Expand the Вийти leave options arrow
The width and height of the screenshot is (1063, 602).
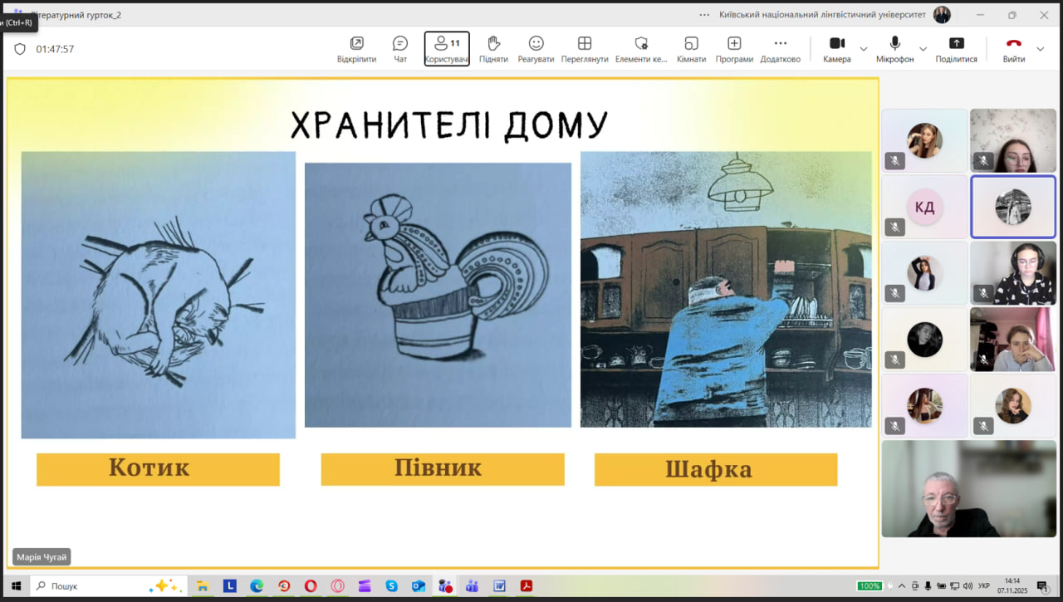tap(1041, 49)
